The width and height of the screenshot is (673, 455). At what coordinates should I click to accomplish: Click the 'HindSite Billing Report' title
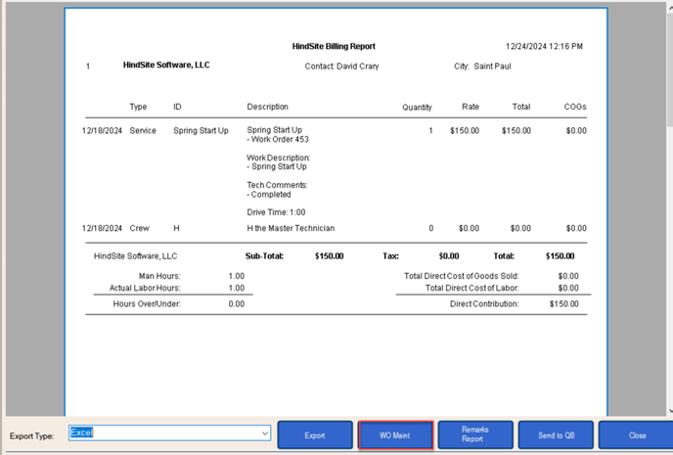334,46
